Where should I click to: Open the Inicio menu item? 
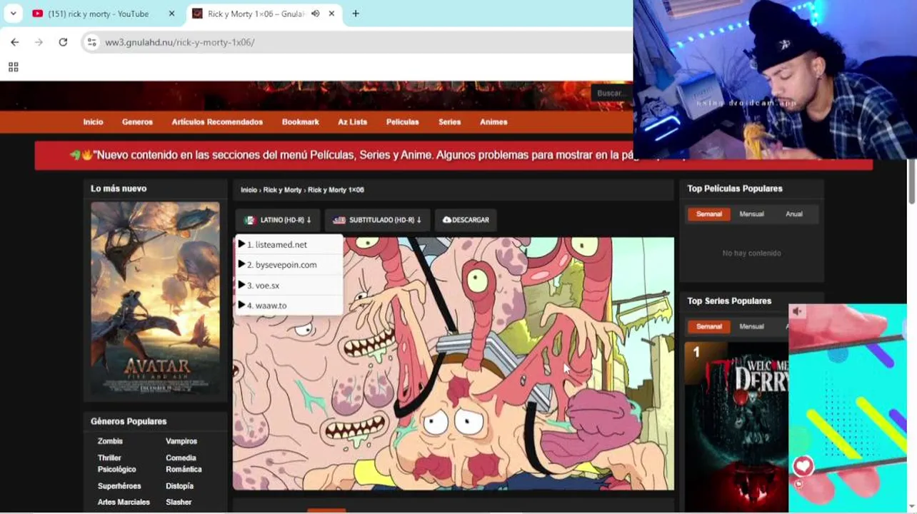93,122
